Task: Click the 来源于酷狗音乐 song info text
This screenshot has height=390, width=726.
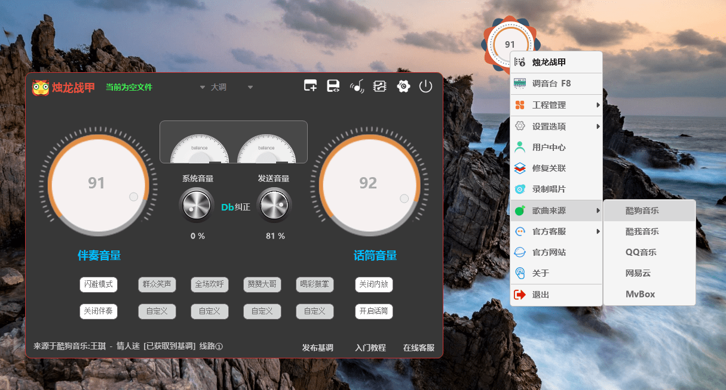Action: click(128, 346)
